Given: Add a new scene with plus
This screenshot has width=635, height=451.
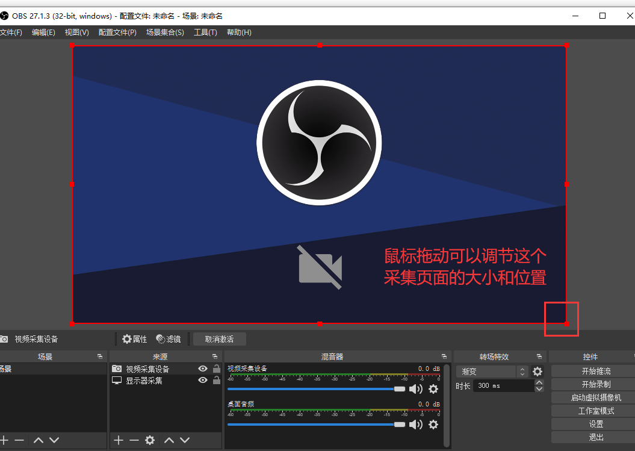Looking at the screenshot, I should point(4,440).
